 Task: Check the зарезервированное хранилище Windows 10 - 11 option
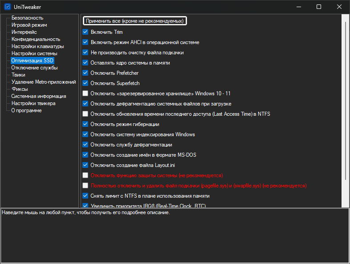(85, 93)
